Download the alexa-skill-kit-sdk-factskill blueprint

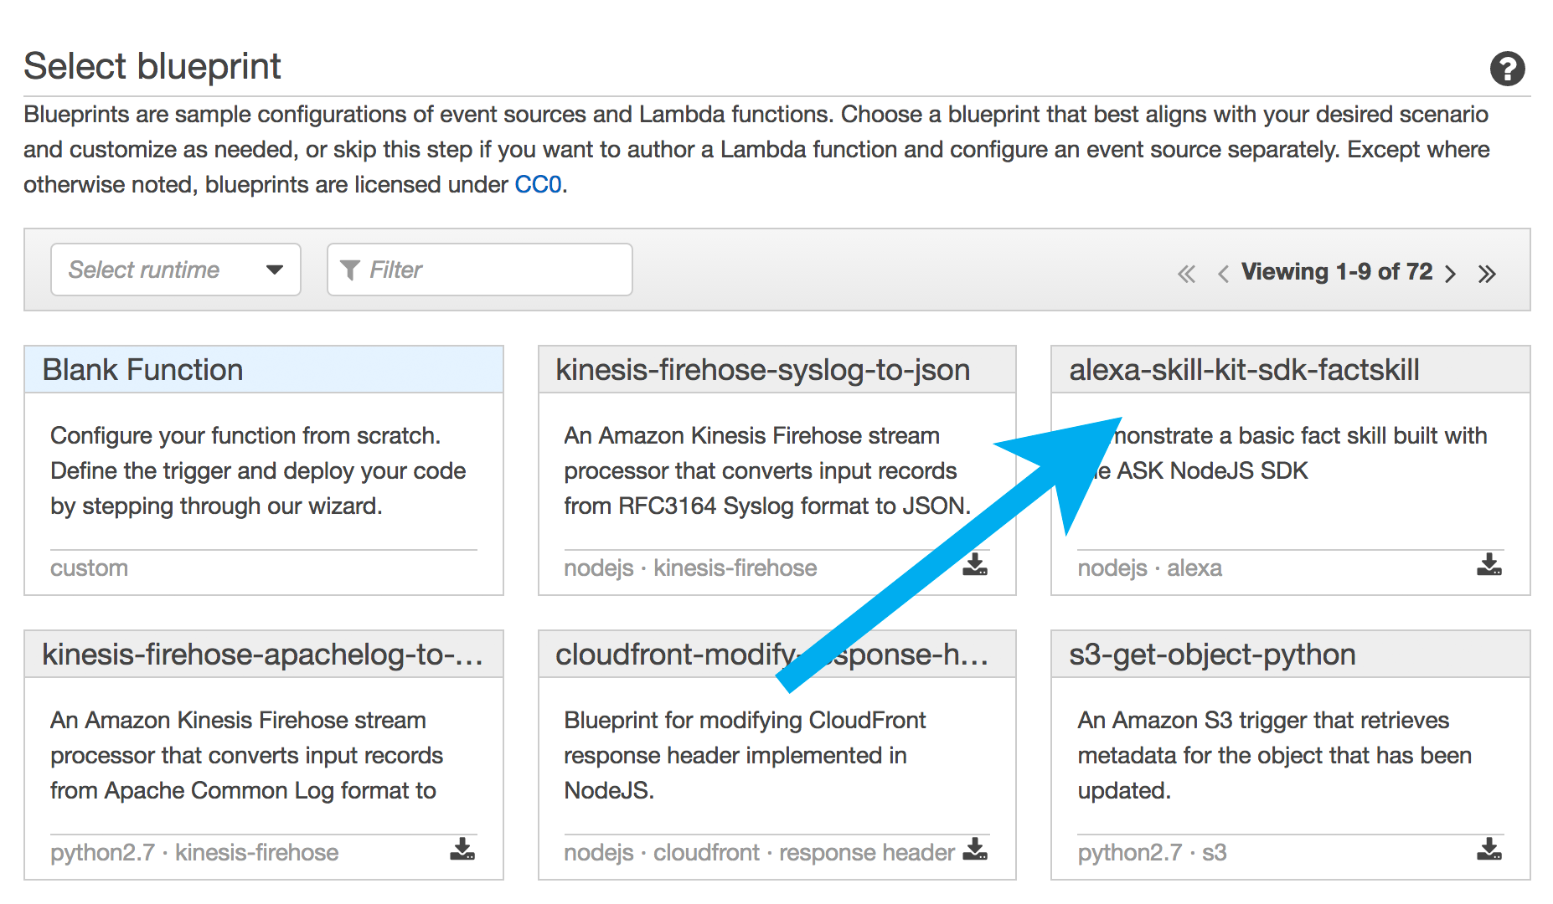tap(1489, 565)
